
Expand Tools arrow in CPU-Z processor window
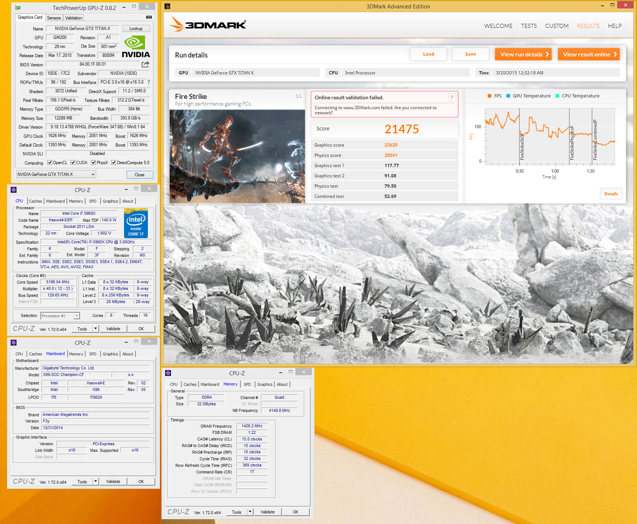[x=96, y=329]
